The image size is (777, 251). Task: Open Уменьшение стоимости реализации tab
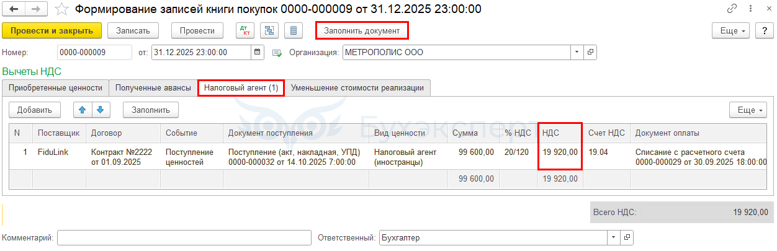tap(357, 88)
